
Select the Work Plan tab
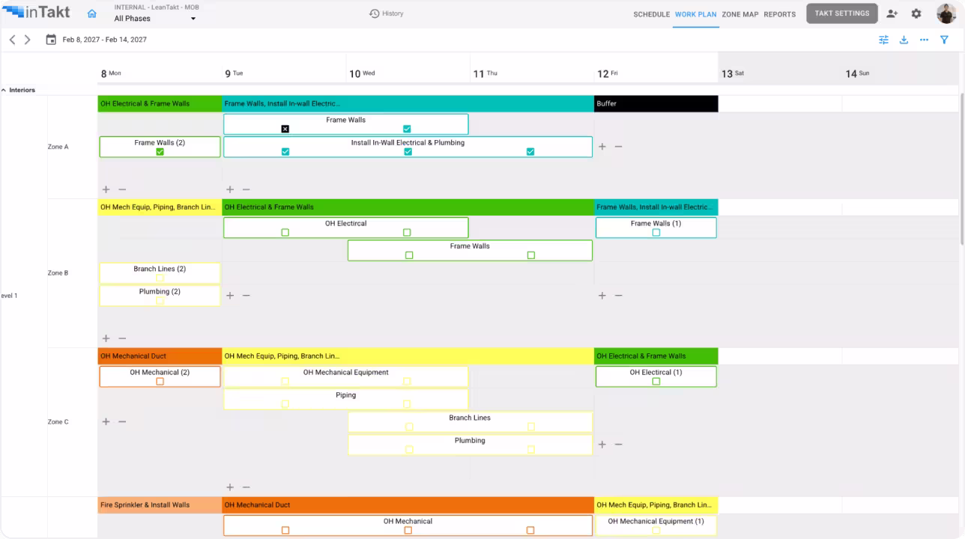tap(695, 14)
